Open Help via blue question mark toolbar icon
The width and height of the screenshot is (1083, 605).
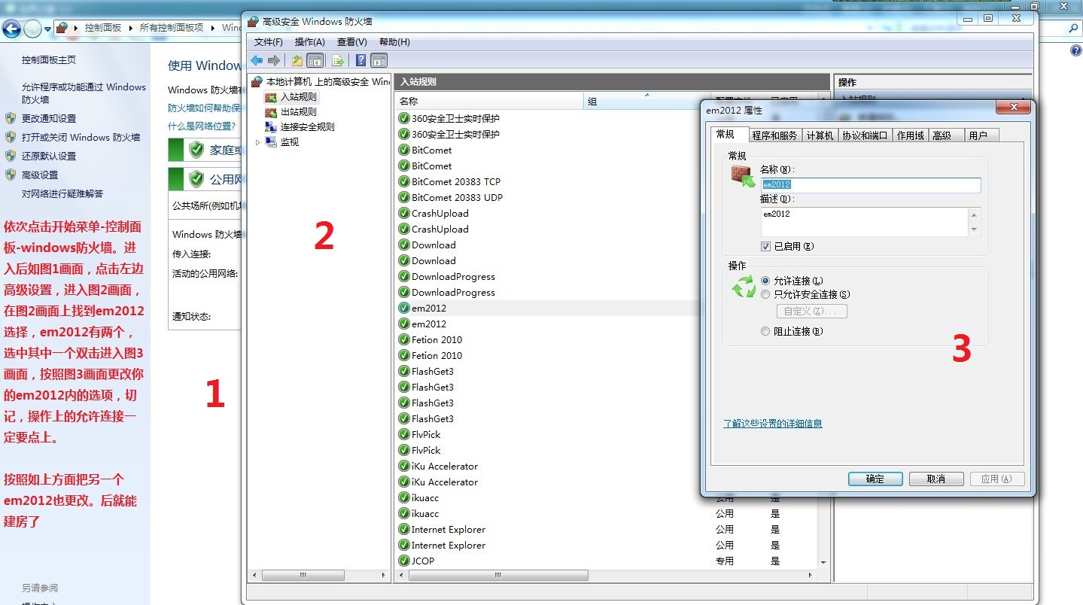click(361, 60)
